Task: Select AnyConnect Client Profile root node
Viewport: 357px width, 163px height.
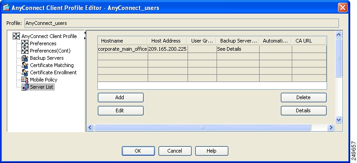Action: point(49,36)
